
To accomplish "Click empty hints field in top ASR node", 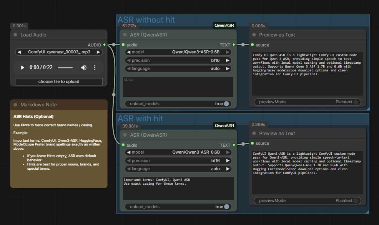I will pyautogui.click(x=178, y=87).
